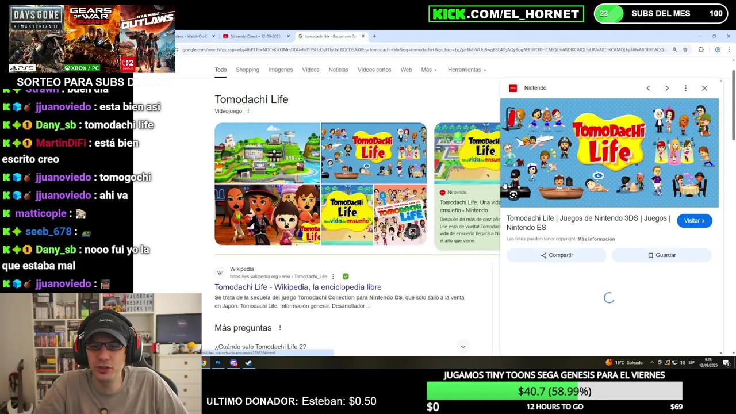Click the page vertical scrollbar
736x414 pixels.
pyautogui.click(x=733, y=105)
